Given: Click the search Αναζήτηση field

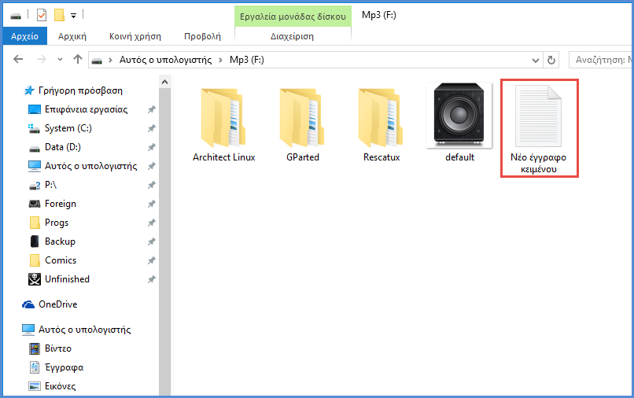Looking at the screenshot, I should [x=601, y=60].
